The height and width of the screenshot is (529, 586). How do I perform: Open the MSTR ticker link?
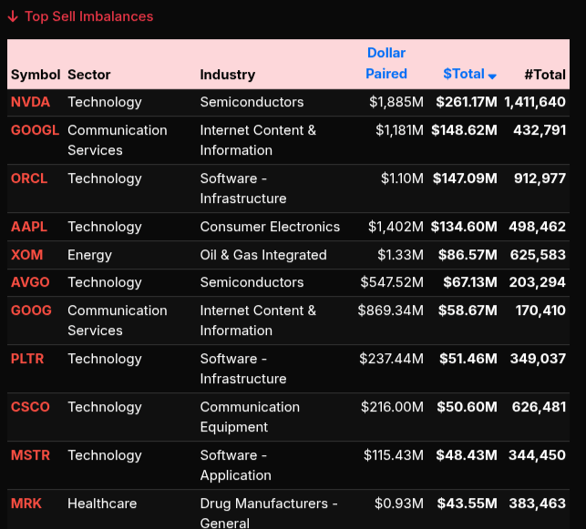tap(30, 455)
